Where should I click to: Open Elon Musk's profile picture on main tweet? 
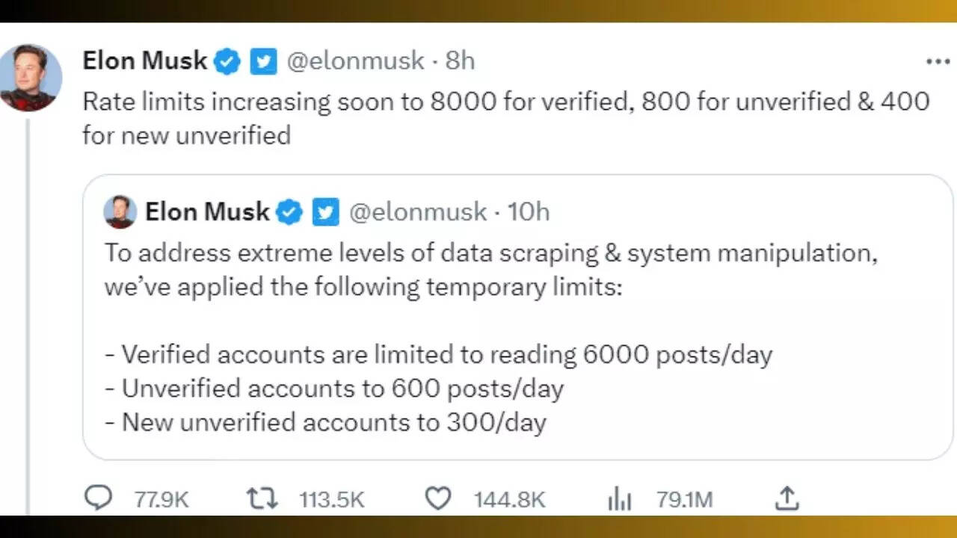pos(31,78)
